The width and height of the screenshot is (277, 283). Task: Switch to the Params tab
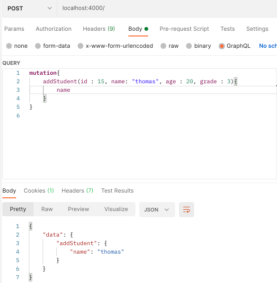tap(14, 29)
